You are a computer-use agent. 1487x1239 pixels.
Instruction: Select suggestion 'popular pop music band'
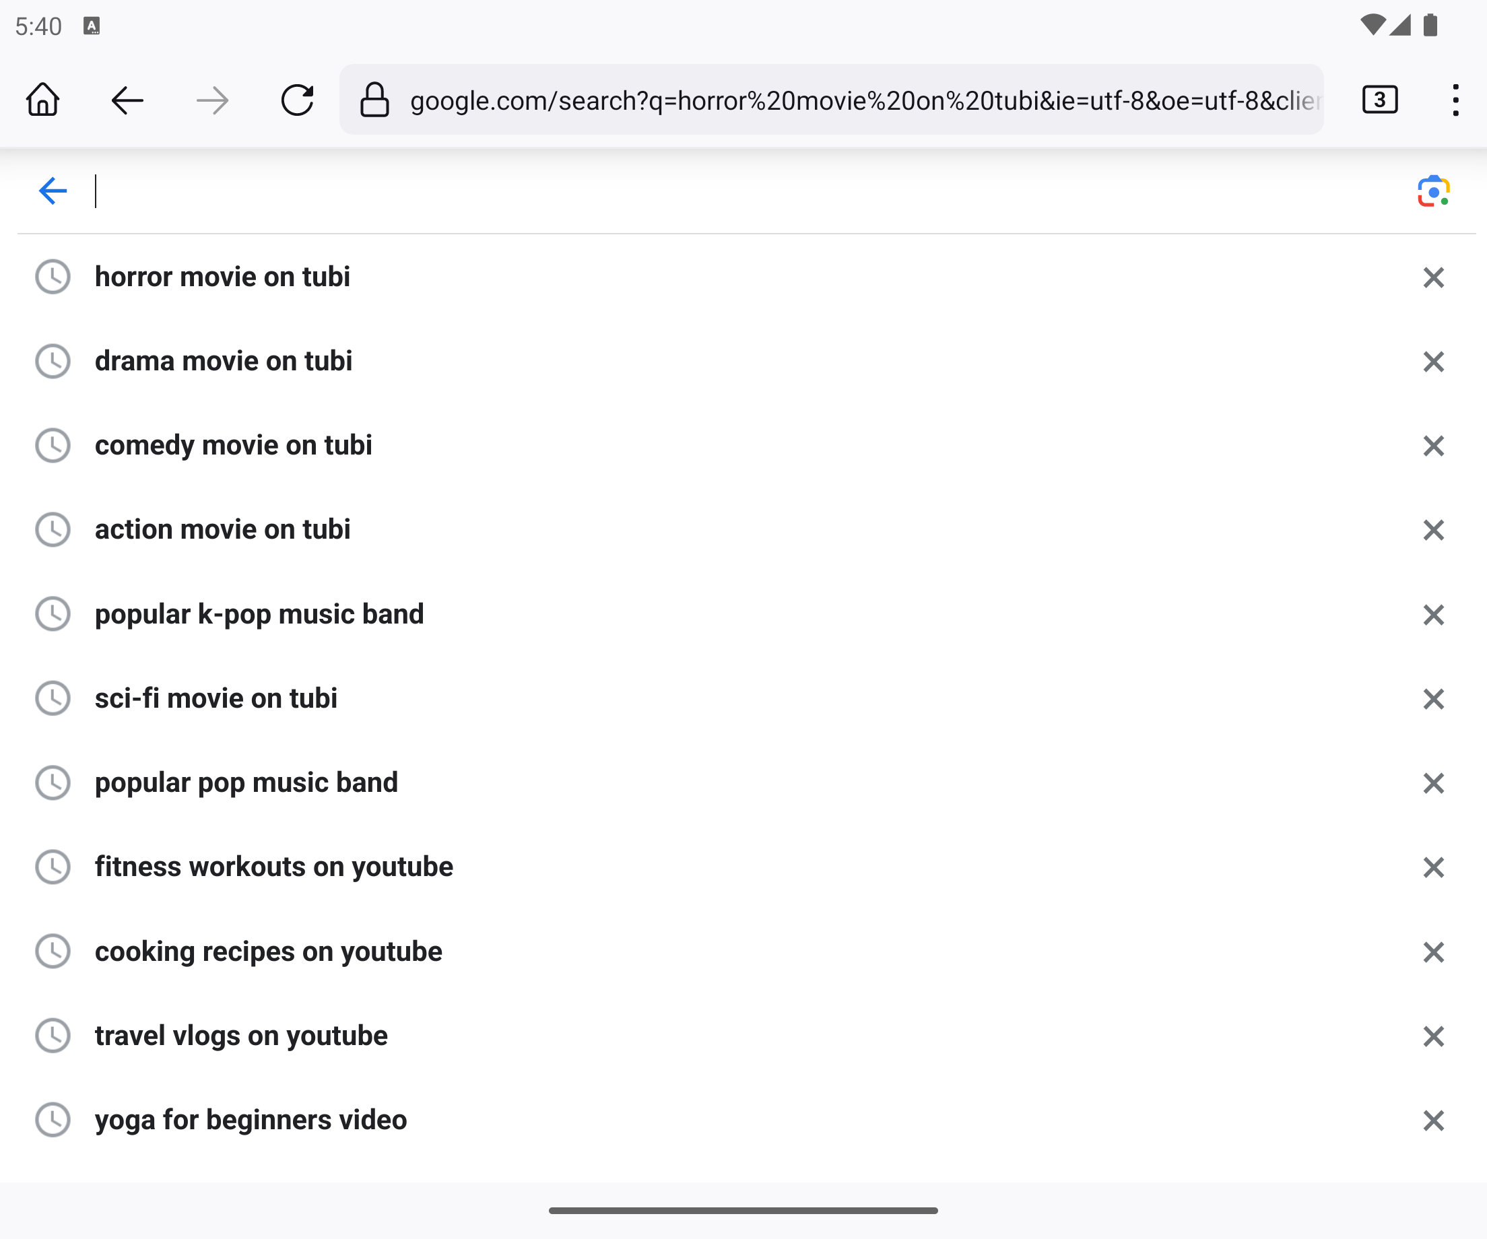coord(743,782)
